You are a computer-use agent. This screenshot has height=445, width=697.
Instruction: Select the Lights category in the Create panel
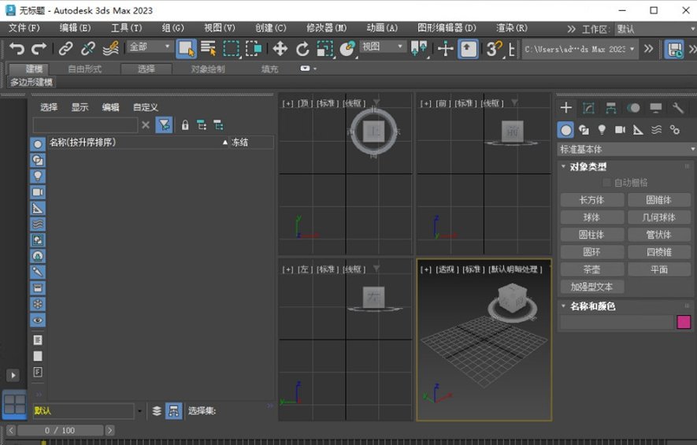(602, 130)
